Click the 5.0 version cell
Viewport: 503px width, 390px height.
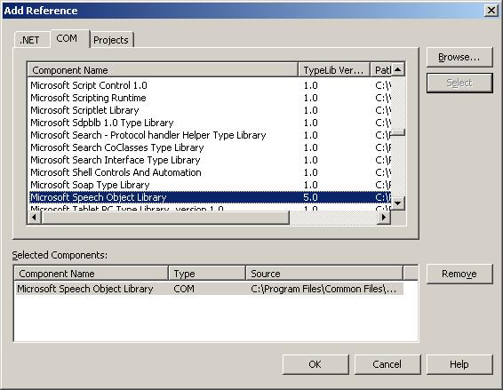(x=310, y=197)
